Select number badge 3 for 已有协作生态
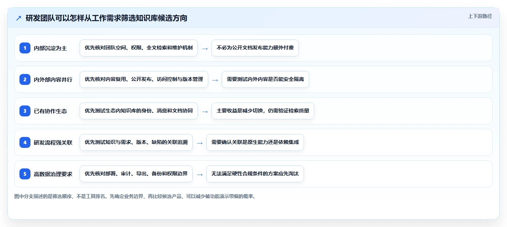The image size is (507, 227). click(25, 111)
